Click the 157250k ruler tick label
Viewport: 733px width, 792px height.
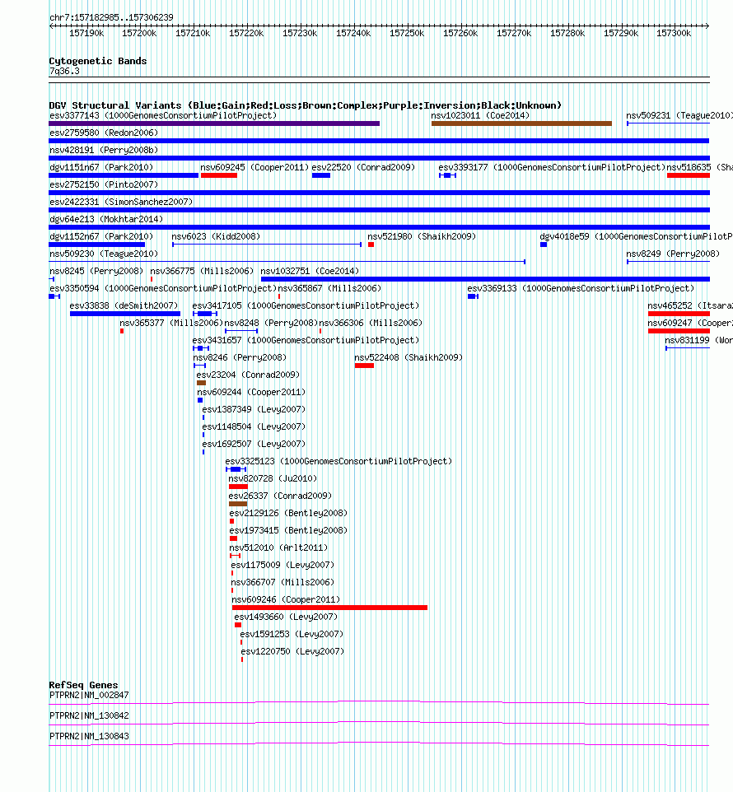pos(407,33)
